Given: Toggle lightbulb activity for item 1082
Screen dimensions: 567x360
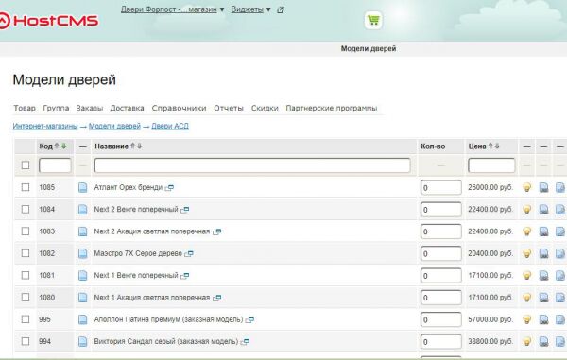Looking at the screenshot, I should 527,253.
